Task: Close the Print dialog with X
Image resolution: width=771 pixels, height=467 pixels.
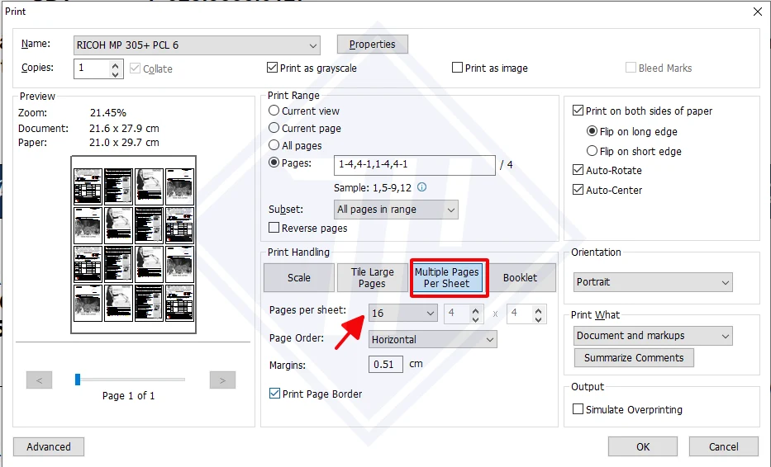Action: [x=758, y=12]
